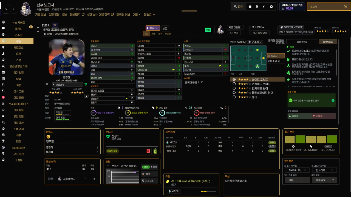Click the 유소년 양성 기구 sidebar icon
Viewport: 351px width, 197px height.
click(x=3, y=66)
